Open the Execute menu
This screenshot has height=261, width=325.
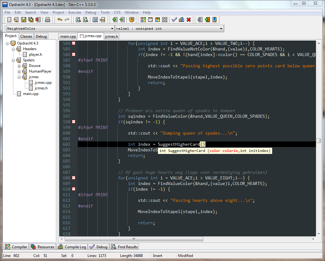coord(75,12)
